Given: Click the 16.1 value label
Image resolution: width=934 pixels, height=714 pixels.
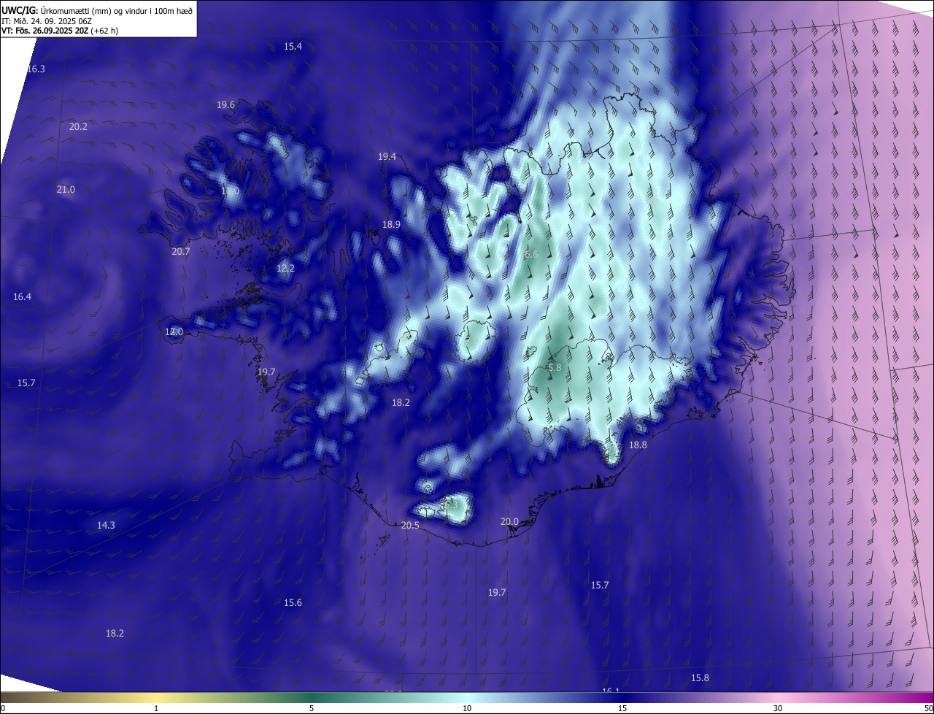Looking at the screenshot, I should click(611, 690).
